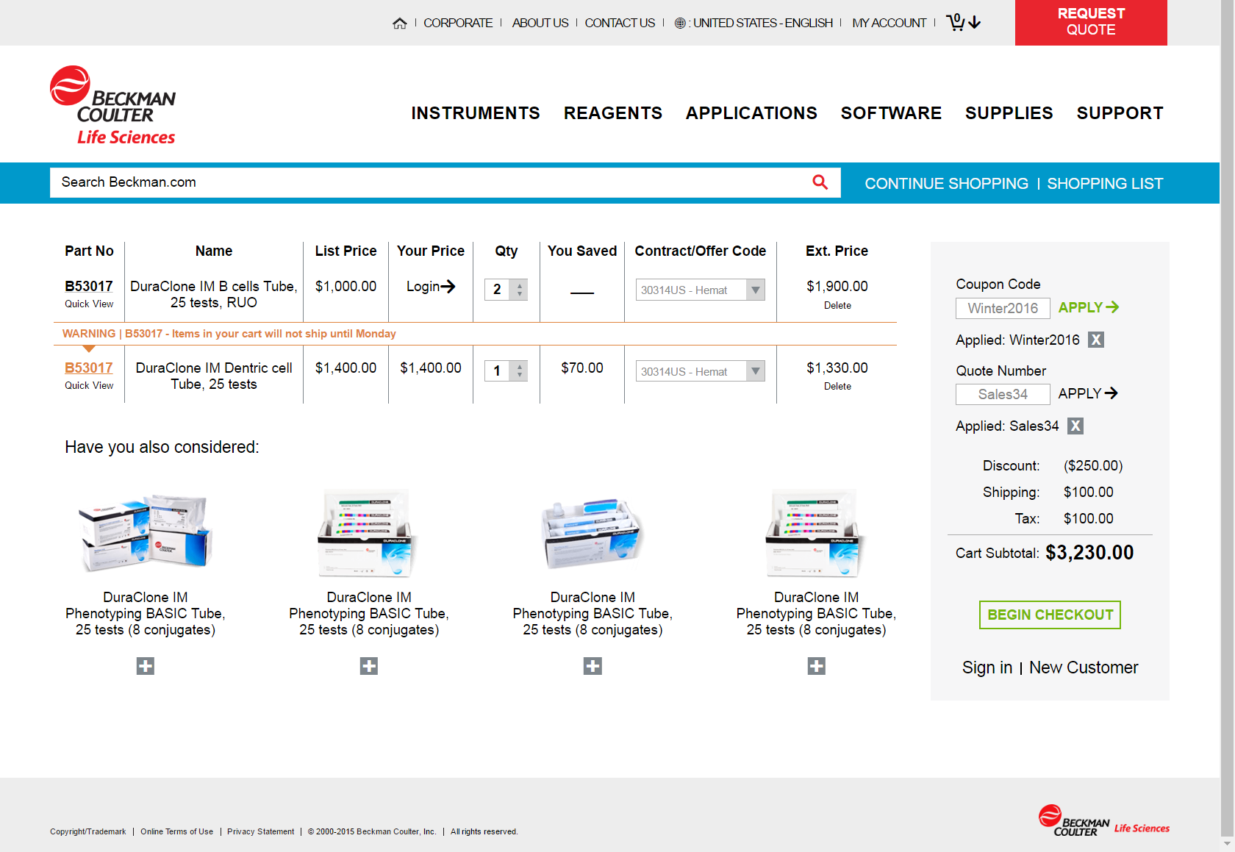This screenshot has height=852, width=1235.
Task: Add second recommended product via plus icon
Action: pyautogui.click(x=369, y=666)
